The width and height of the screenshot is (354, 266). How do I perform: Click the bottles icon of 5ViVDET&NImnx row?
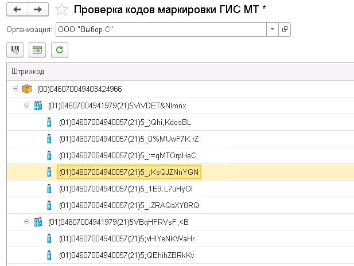click(38, 105)
